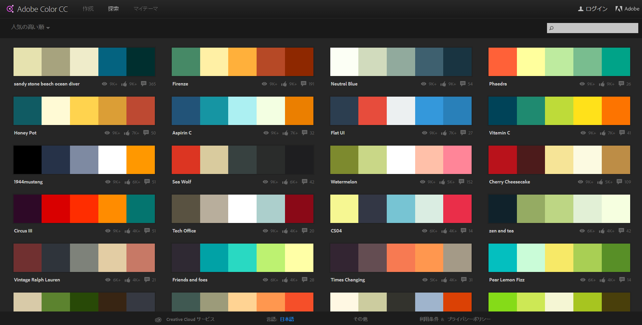Click the eye icon under Circus III

pyautogui.click(x=108, y=231)
